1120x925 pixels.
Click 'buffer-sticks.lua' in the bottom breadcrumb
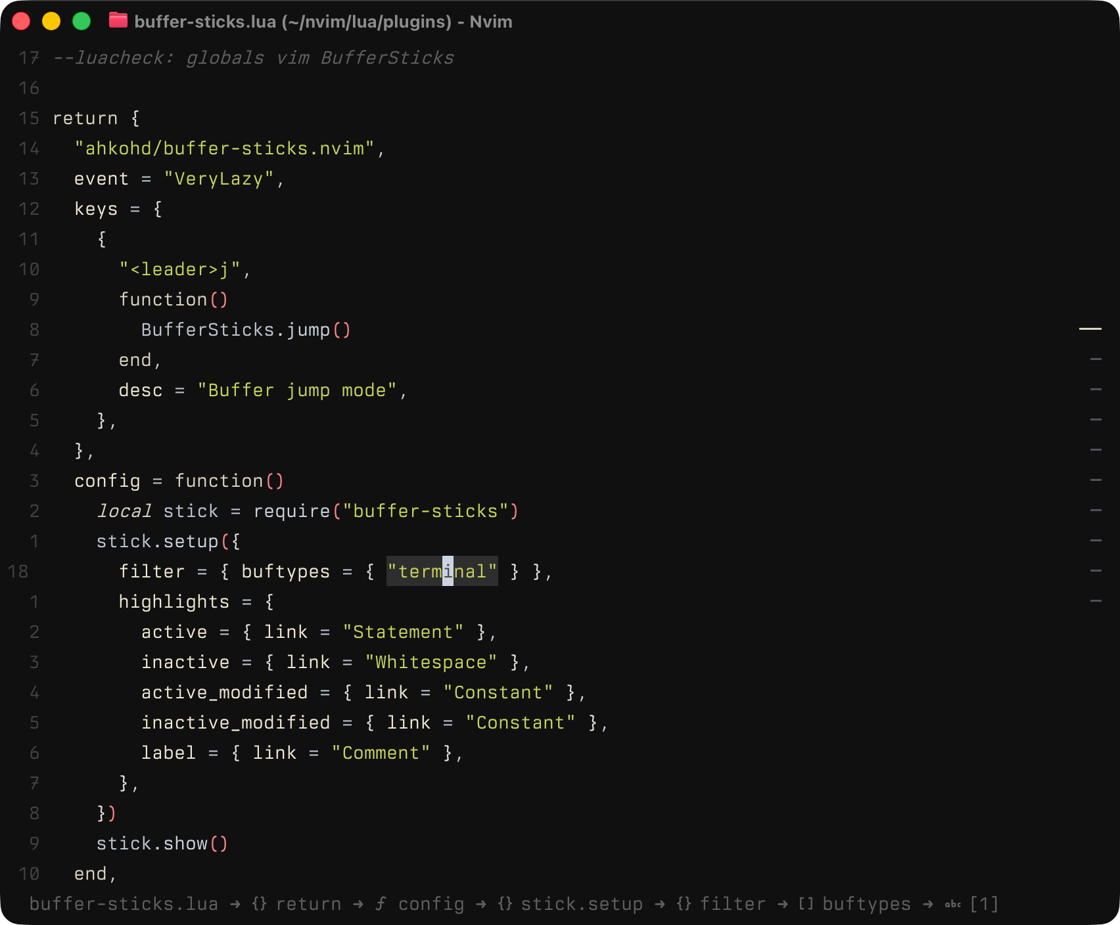[x=124, y=904]
